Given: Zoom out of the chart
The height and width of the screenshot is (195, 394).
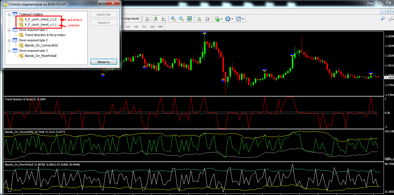Looking at the screenshot, I should pyautogui.click(x=181, y=19).
